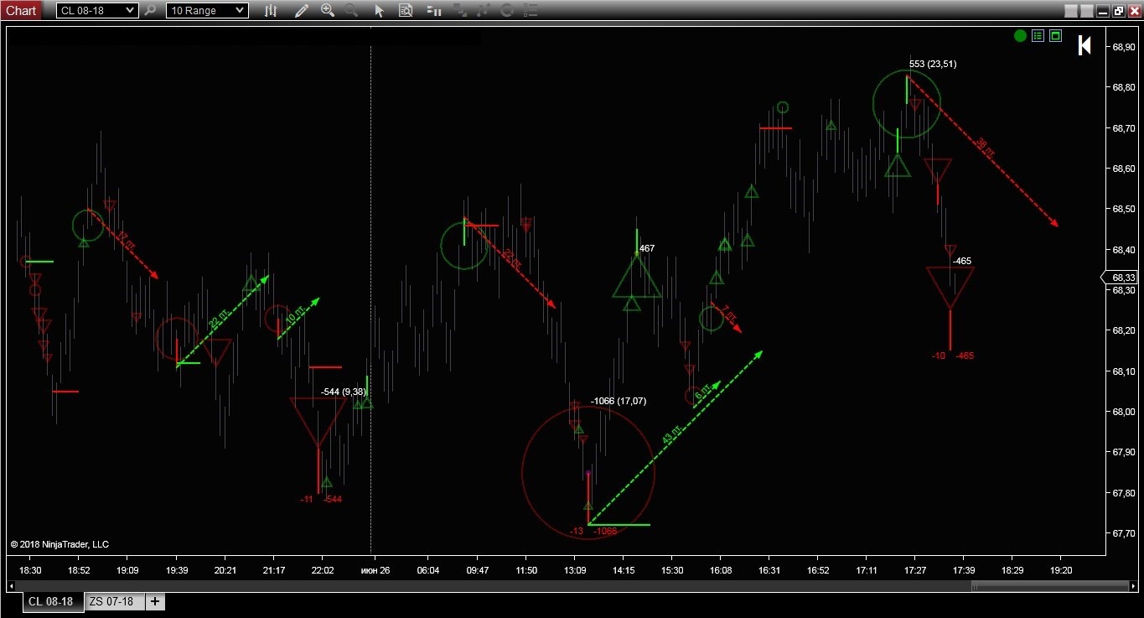Toggle the green list panel icon

coord(1038,36)
